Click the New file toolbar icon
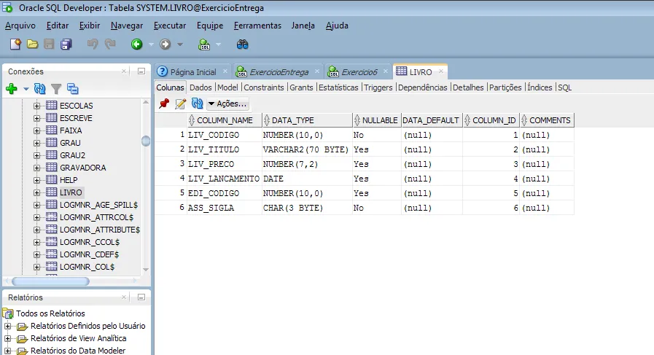Screen dimensions: 654x355 [x=15, y=44]
